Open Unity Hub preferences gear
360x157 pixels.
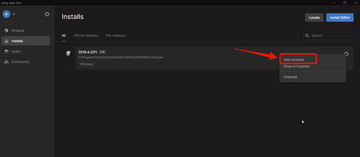(x=47, y=14)
